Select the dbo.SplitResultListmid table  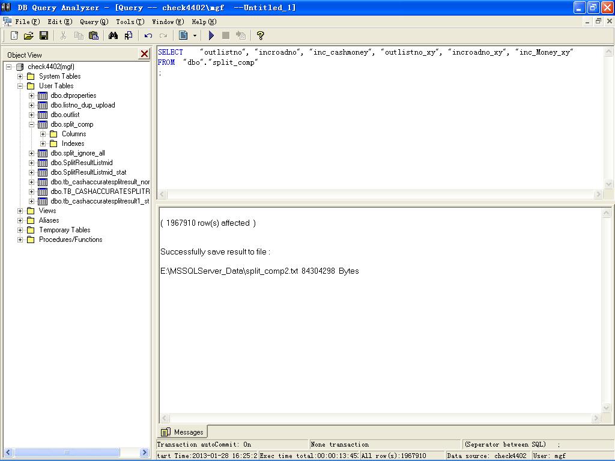point(82,163)
